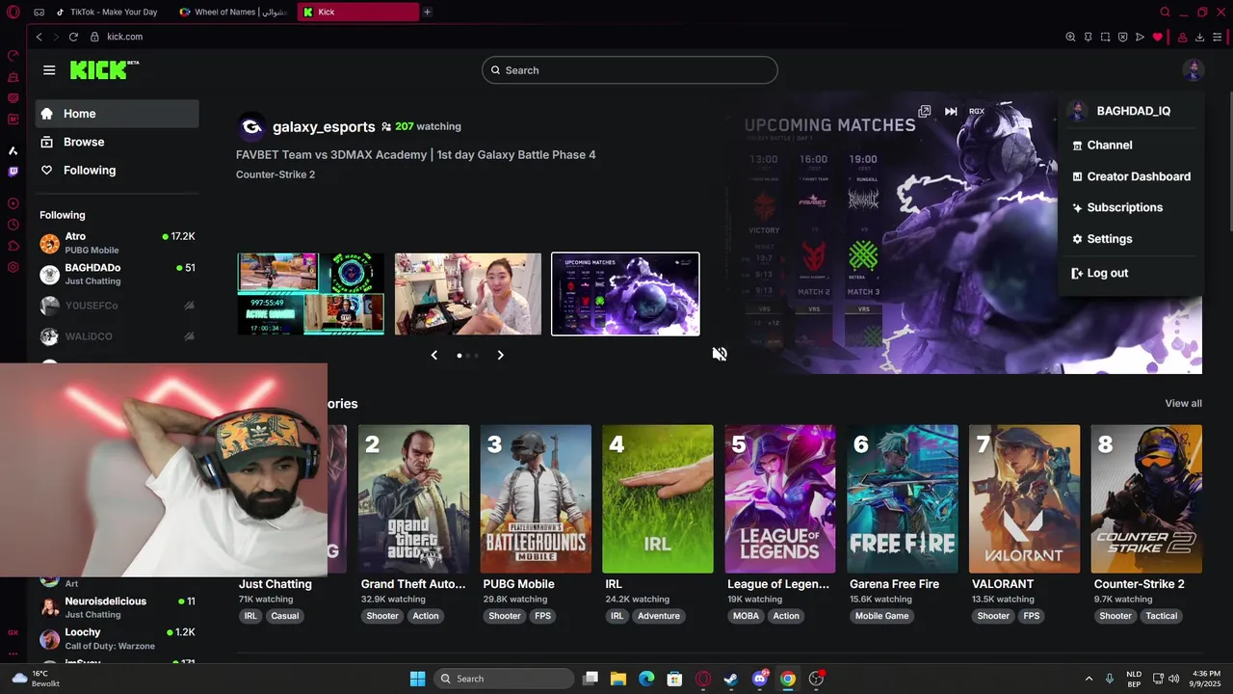Unmute the featured stream preview
1233x694 pixels.
720,354
